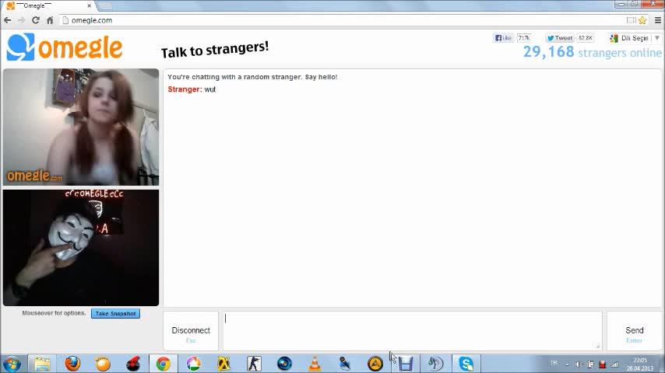The width and height of the screenshot is (665, 373).
Task: Go back with the browser back arrow
Action: tap(8, 20)
